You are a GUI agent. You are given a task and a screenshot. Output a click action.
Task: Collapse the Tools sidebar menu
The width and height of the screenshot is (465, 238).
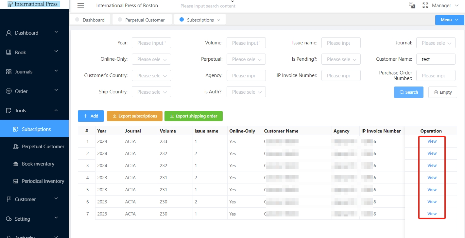[56, 110]
